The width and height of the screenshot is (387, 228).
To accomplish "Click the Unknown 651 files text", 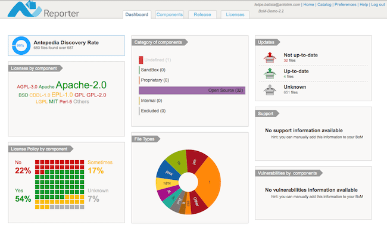I will pos(295,89).
